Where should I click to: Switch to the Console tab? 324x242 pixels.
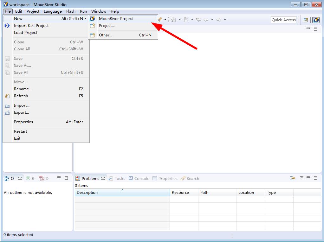coord(139,178)
